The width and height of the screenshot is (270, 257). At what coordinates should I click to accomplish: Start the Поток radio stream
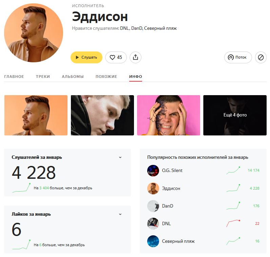pyautogui.click(x=238, y=57)
